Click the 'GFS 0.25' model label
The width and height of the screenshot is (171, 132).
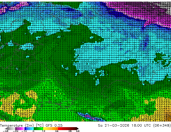(x=54, y=126)
